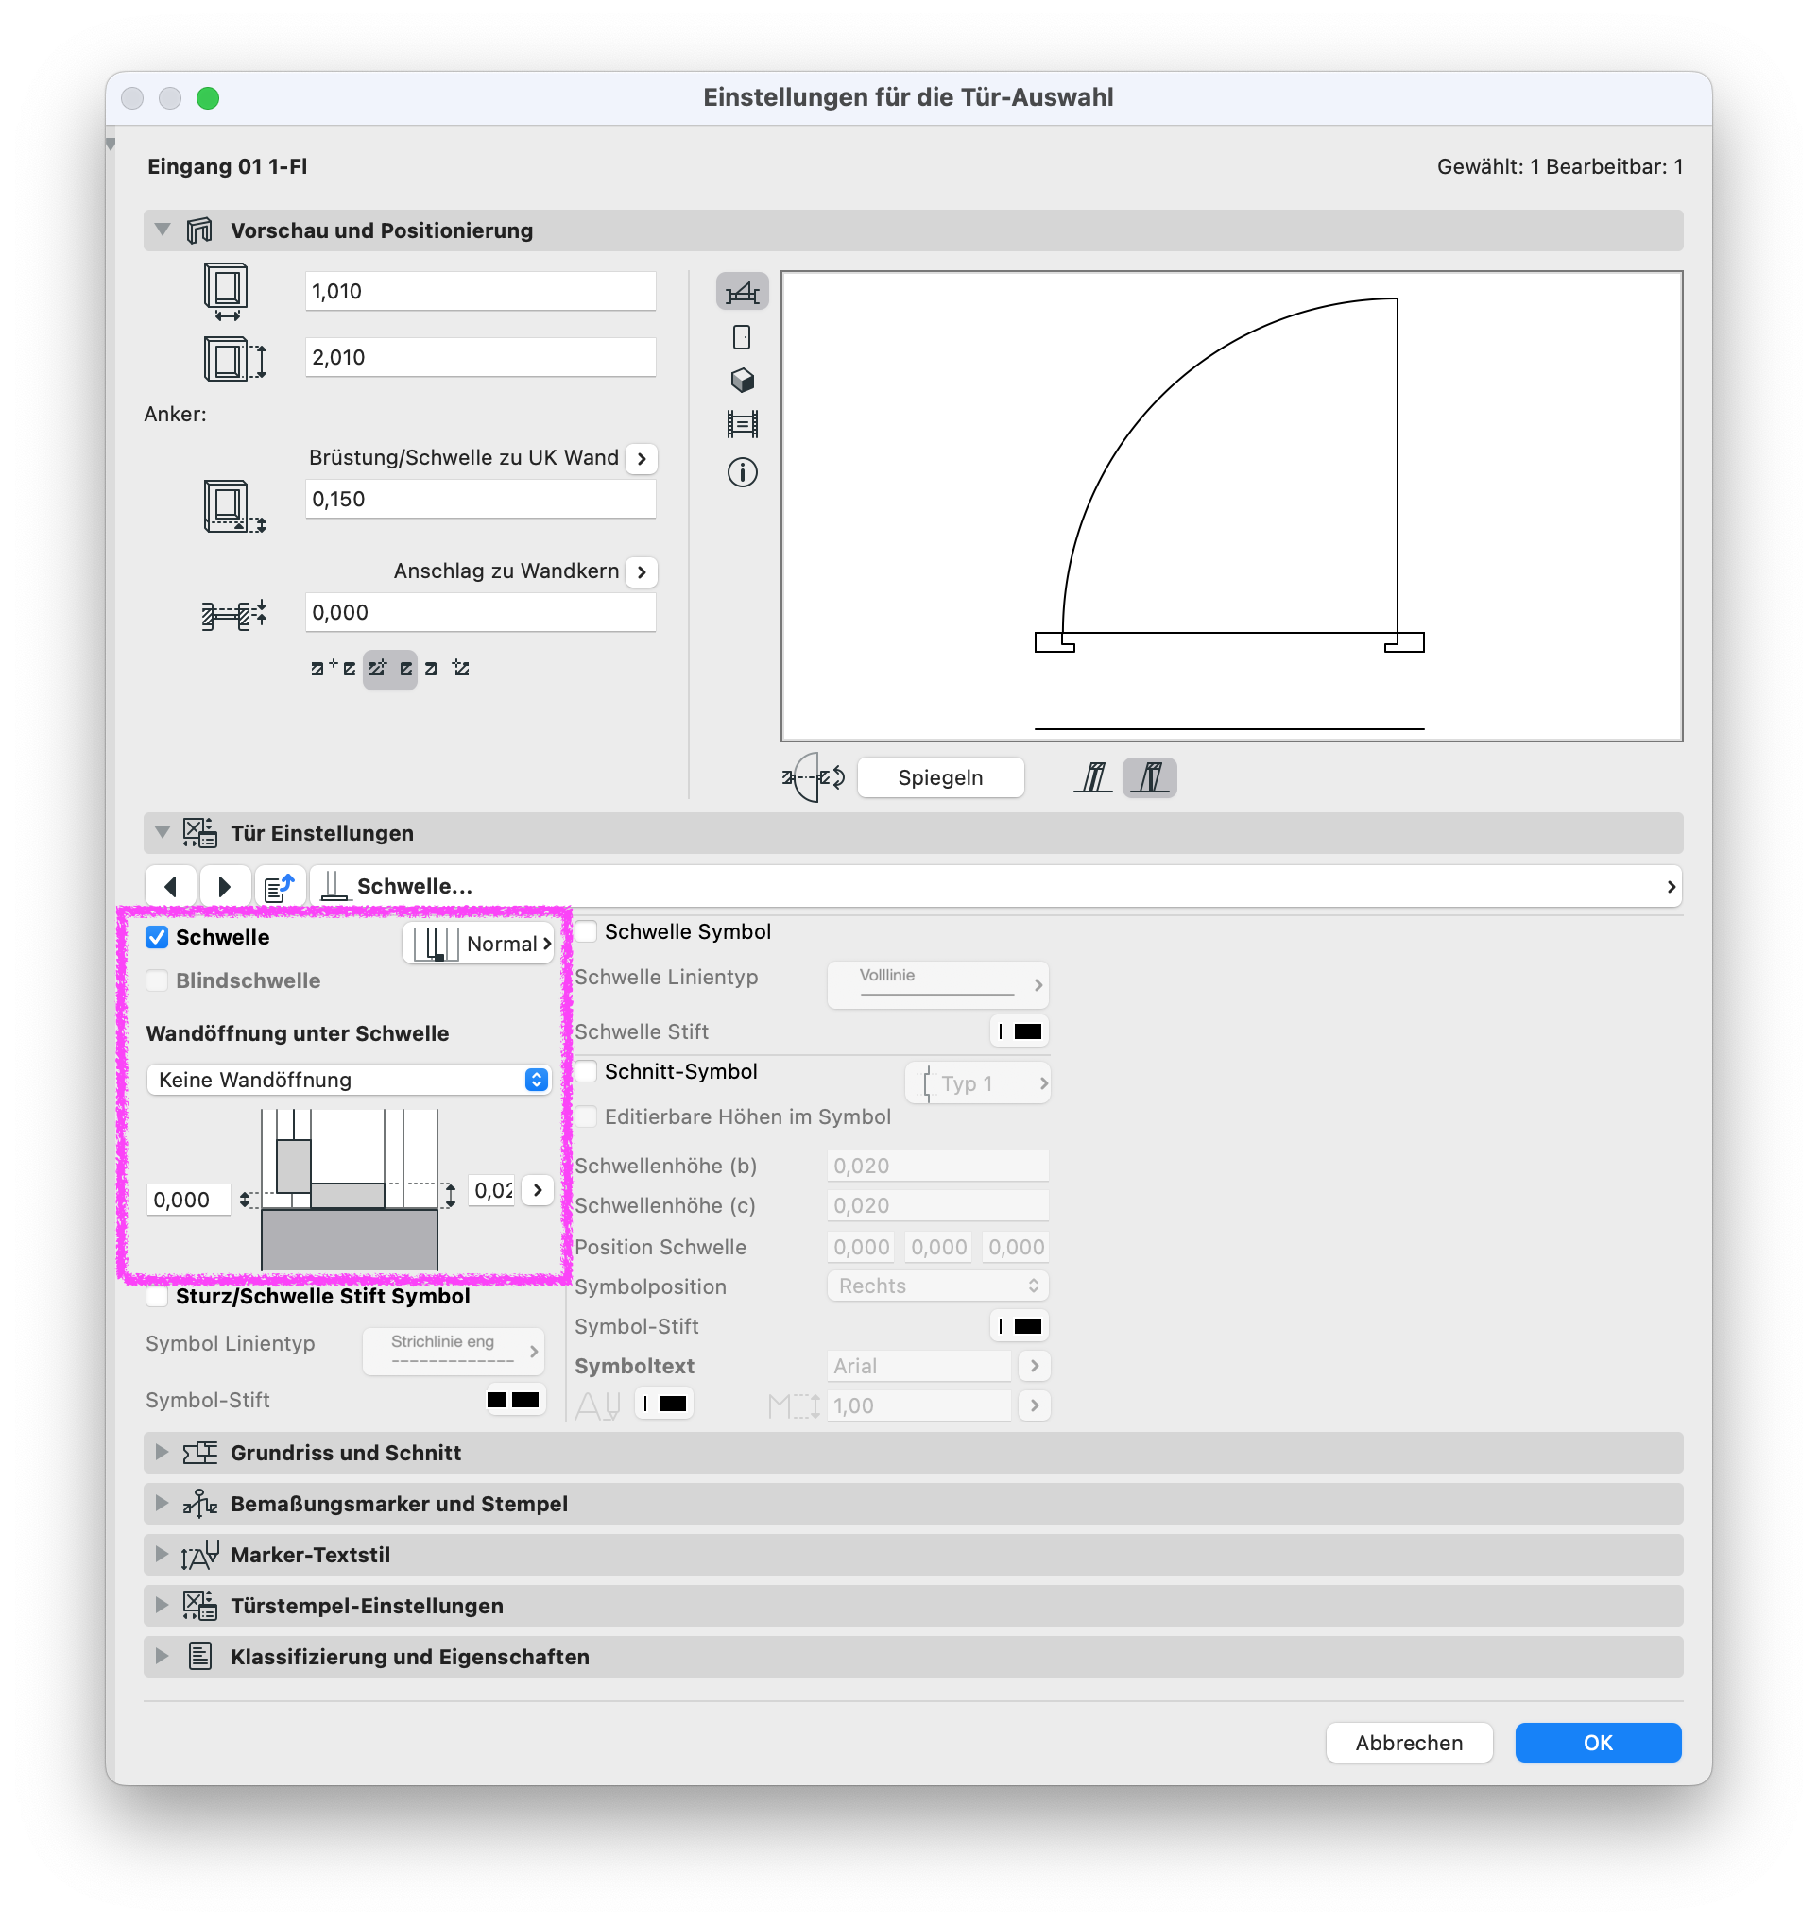
Task: Toggle Editierbare Höhen im Symbol checkbox
Action: (586, 1116)
